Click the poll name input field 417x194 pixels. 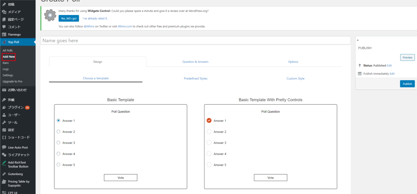195,41
